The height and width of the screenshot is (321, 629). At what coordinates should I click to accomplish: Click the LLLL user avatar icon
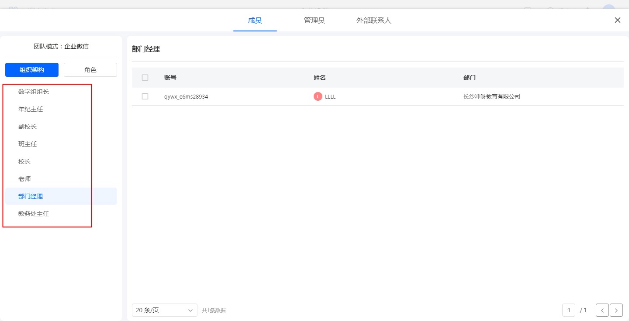tap(318, 96)
